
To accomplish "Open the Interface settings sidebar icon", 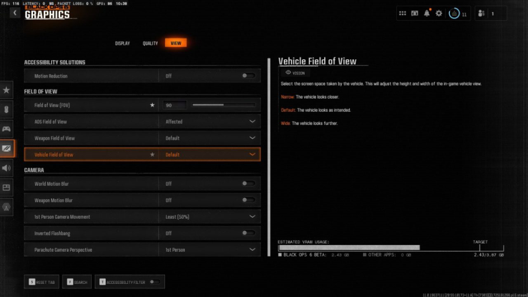I will point(7,187).
